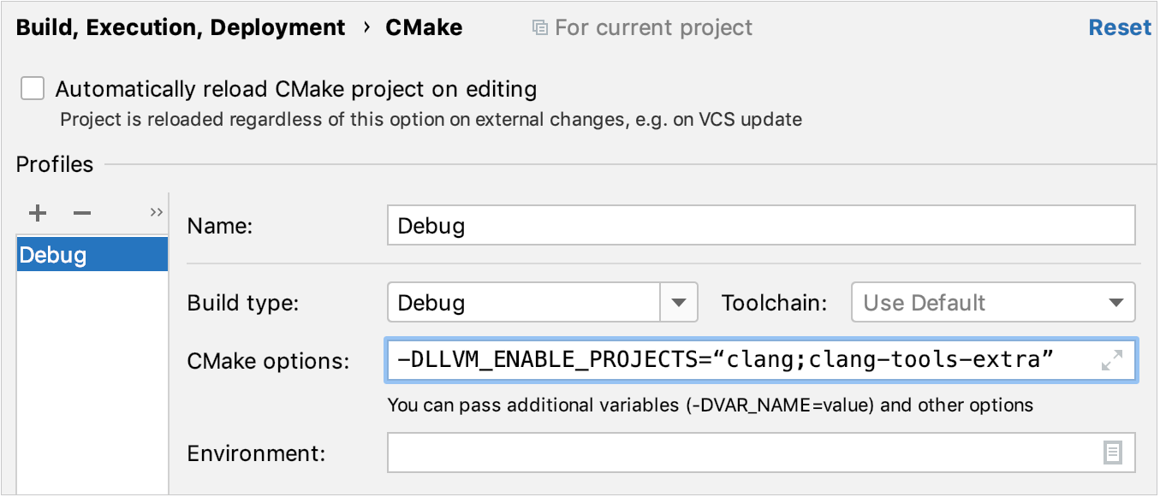Open the environment variables editor icon
1160x497 pixels.
coord(1112,453)
